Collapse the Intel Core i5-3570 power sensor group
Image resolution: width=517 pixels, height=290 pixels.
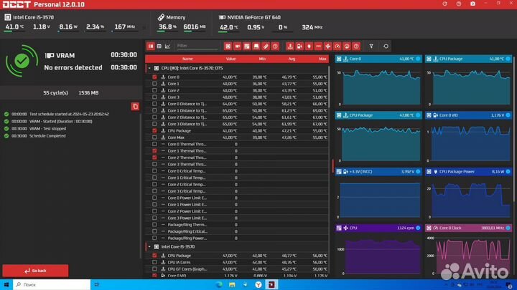pyautogui.click(x=149, y=246)
